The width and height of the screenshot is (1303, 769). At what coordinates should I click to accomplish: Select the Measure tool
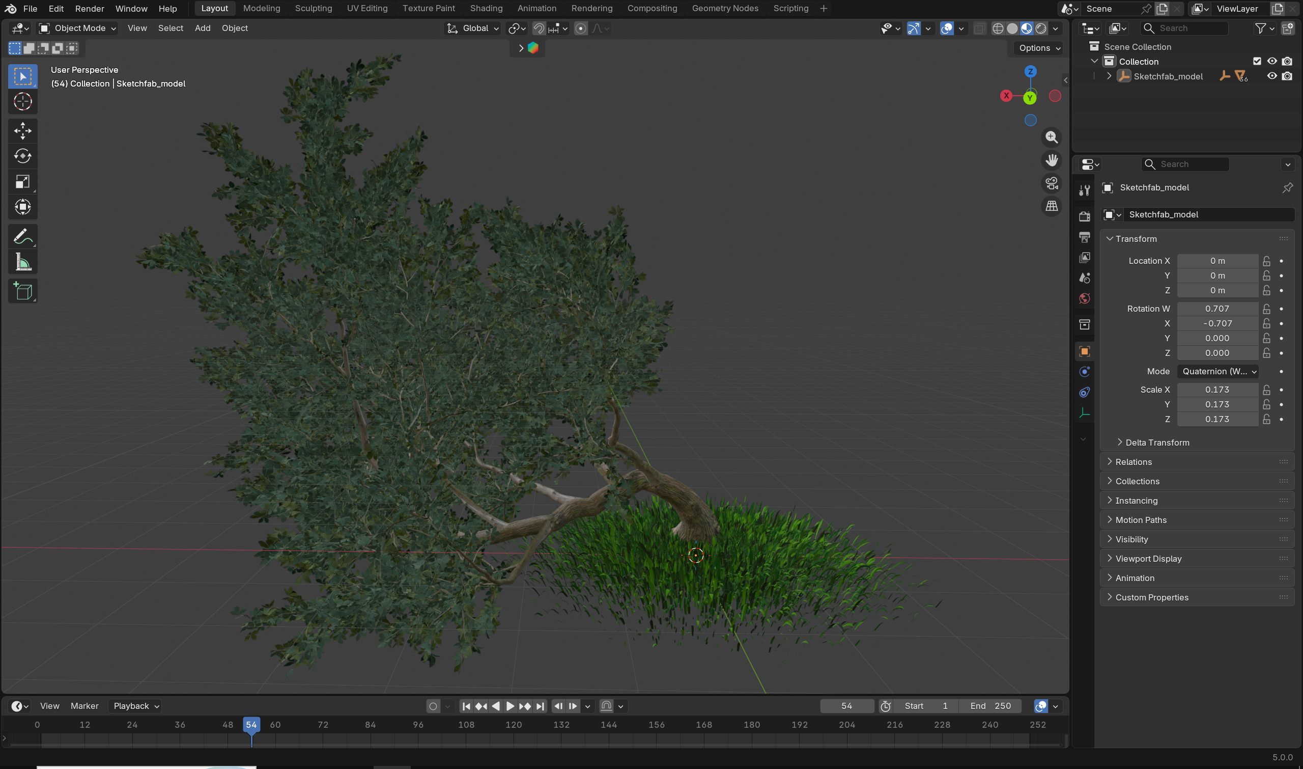point(23,262)
